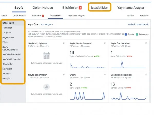Click info icon on Erişim card

105,75
